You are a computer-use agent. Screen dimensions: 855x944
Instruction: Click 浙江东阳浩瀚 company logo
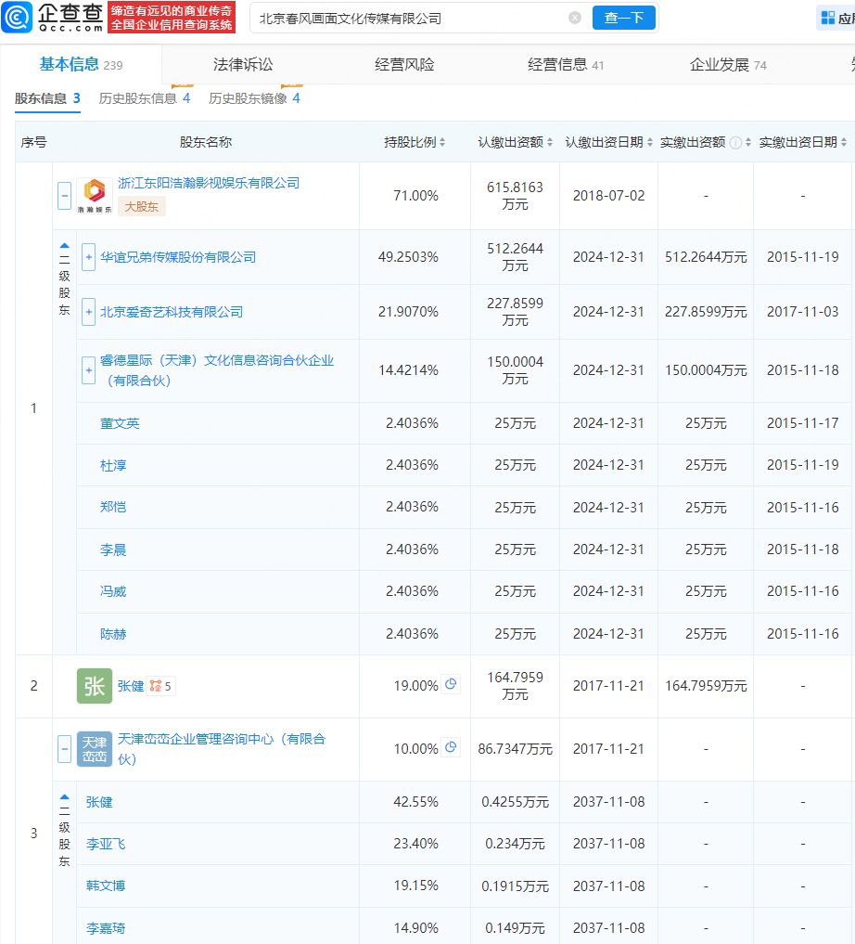95,195
